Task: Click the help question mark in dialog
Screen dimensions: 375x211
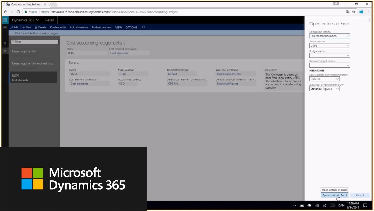Action: (x=369, y=20)
